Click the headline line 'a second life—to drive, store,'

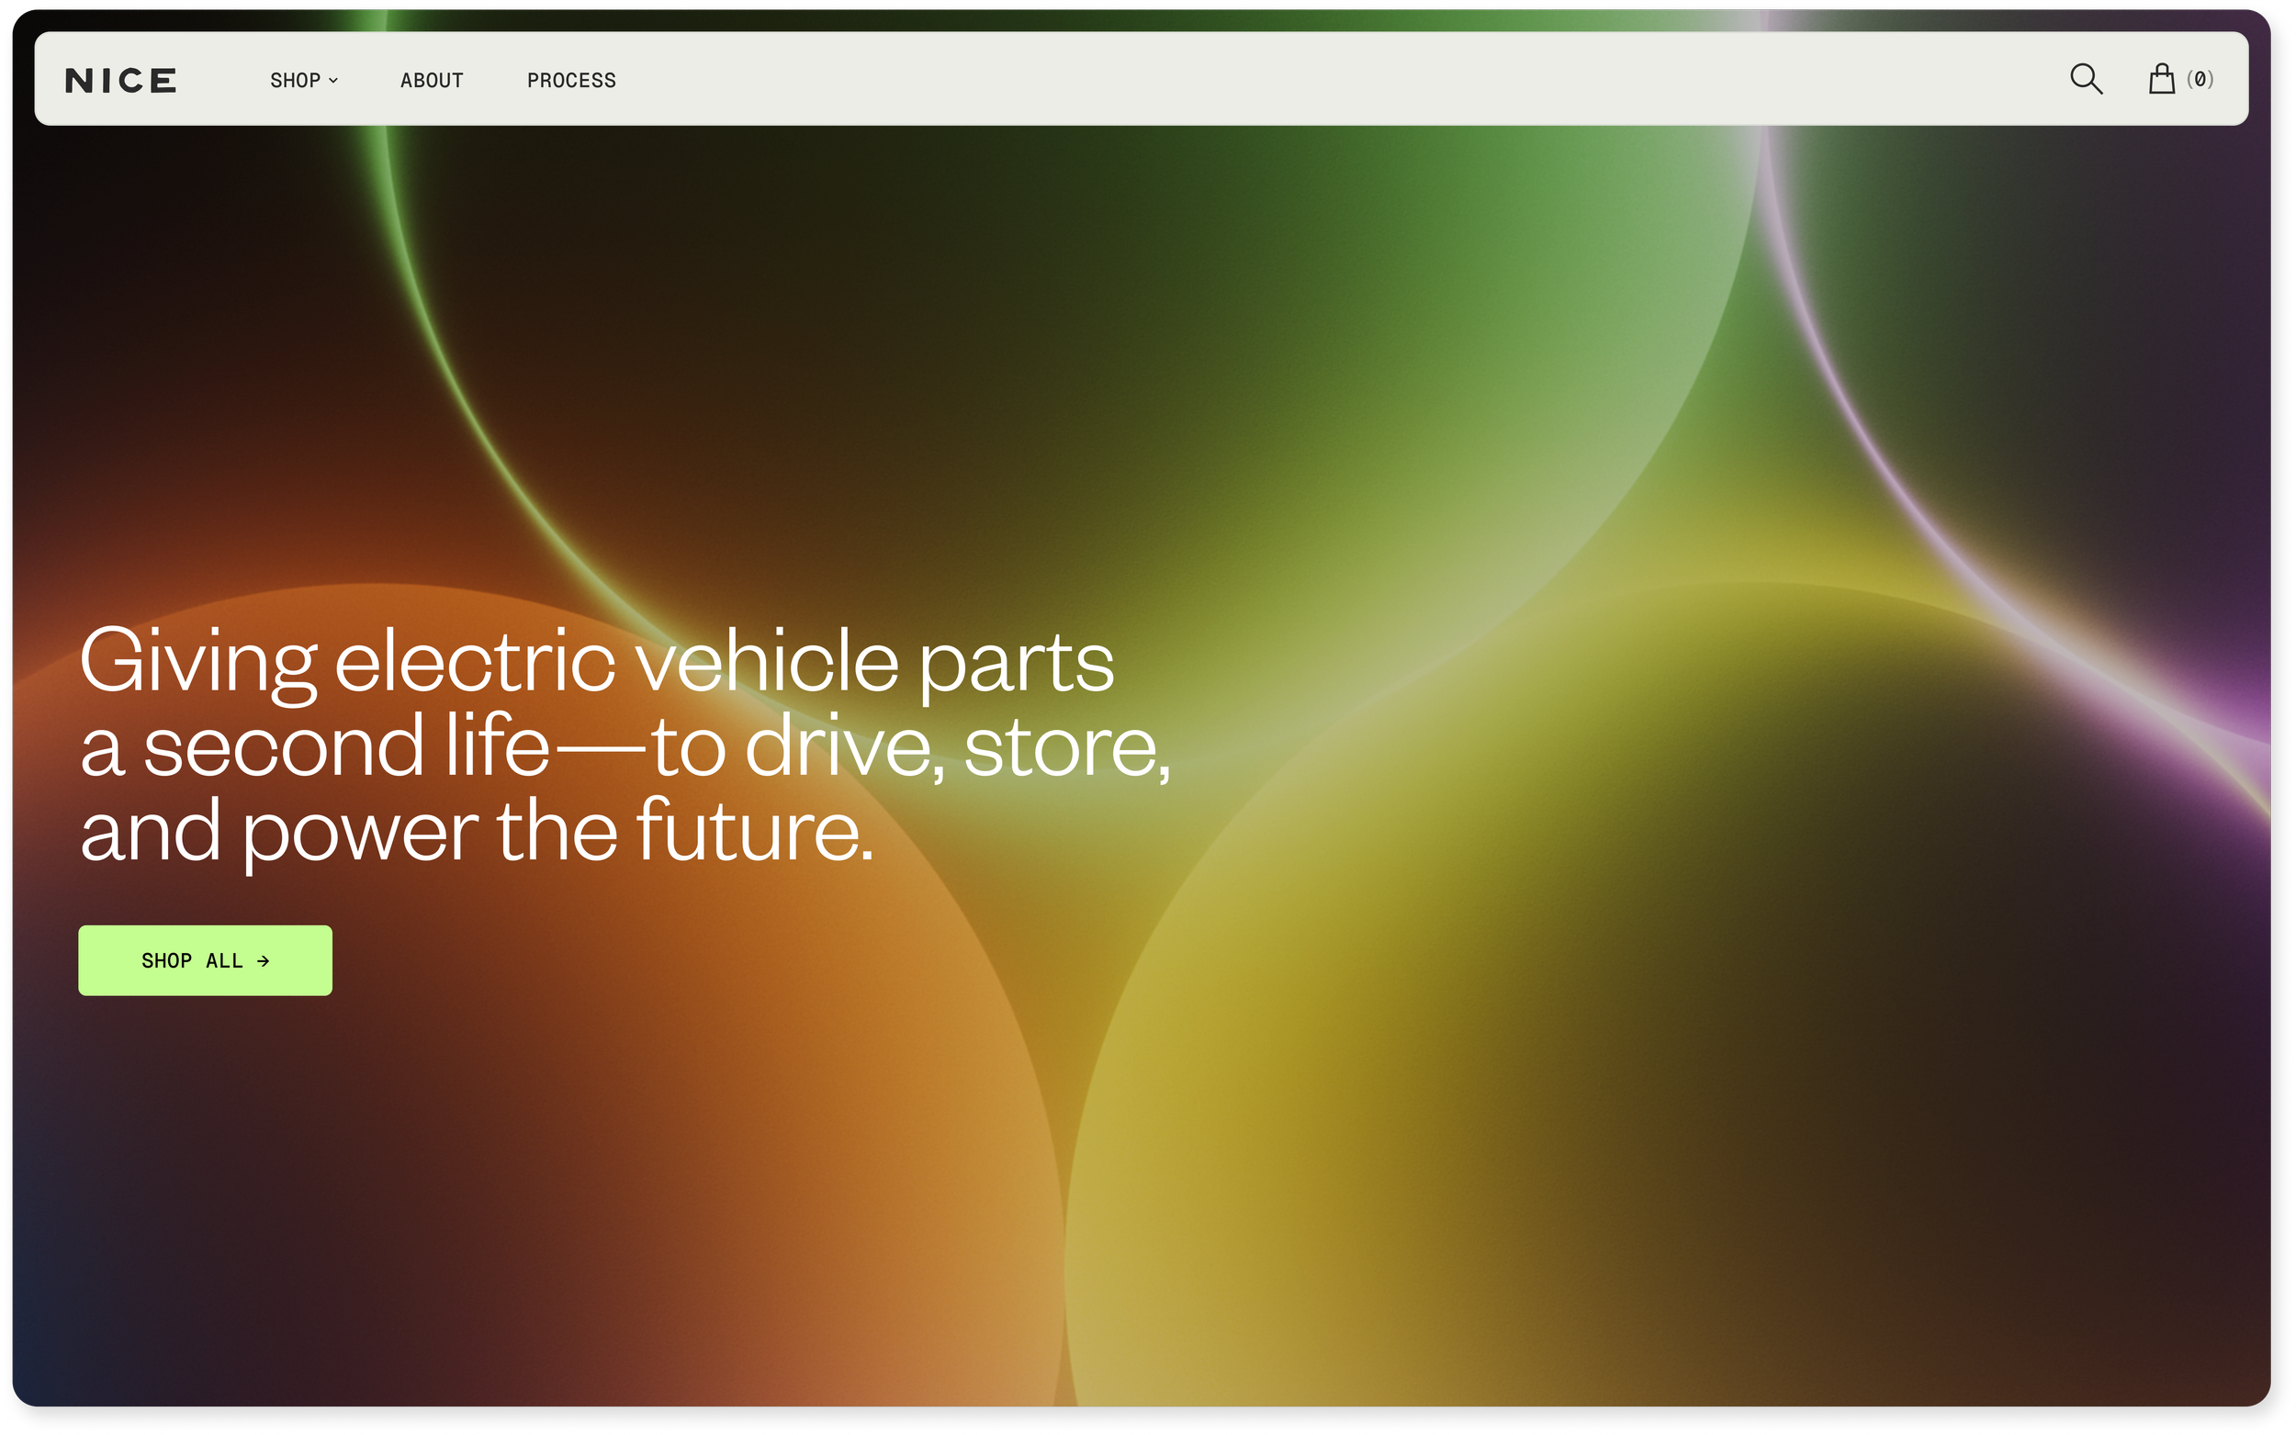tap(625, 747)
